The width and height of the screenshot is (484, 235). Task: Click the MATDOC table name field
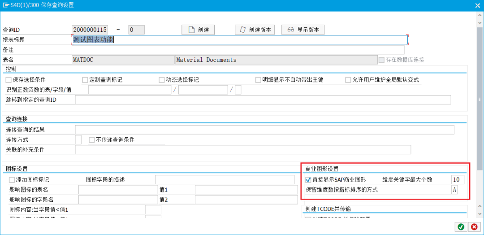coord(123,60)
